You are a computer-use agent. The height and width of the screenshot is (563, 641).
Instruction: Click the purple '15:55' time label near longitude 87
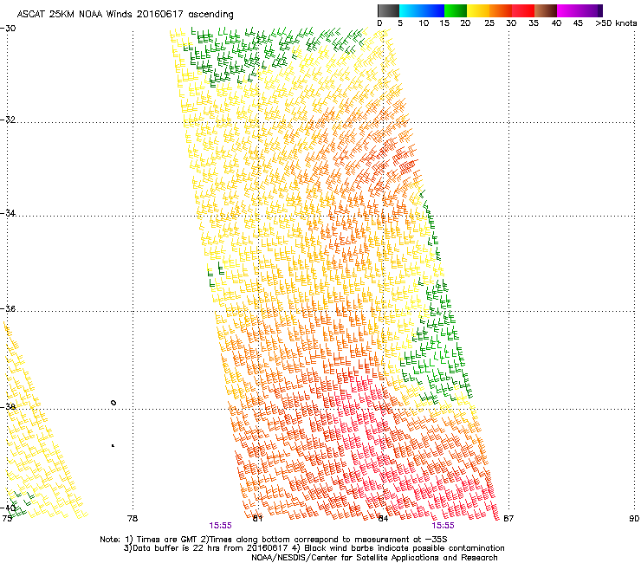pos(444,526)
